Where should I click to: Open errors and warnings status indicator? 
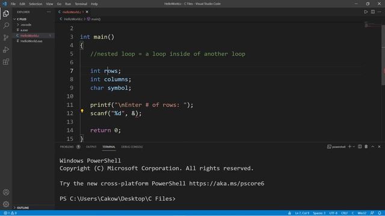click(10, 213)
